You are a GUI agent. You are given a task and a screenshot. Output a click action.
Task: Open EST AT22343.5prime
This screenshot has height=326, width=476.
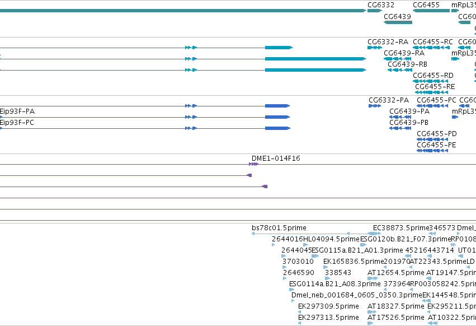(x=438, y=262)
